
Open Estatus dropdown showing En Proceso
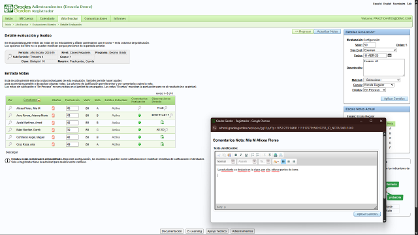click(375, 90)
